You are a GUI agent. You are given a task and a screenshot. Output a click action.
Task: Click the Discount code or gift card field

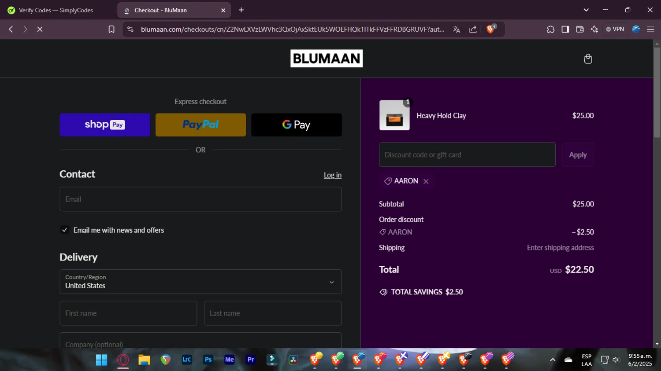pyautogui.click(x=467, y=155)
